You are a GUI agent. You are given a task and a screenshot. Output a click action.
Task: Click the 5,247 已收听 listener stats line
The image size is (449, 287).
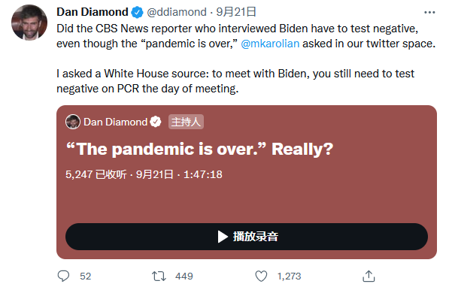(144, 174)
